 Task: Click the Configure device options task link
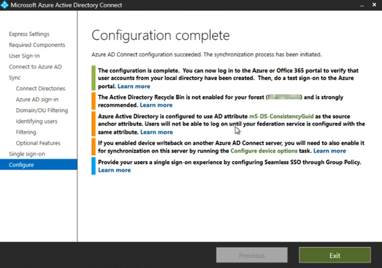[x=264, y=151]
